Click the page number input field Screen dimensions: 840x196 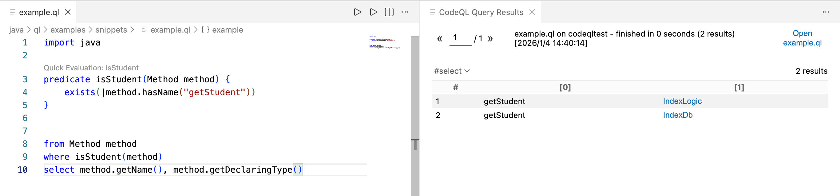pyautogui.click(x=460, y=38)
